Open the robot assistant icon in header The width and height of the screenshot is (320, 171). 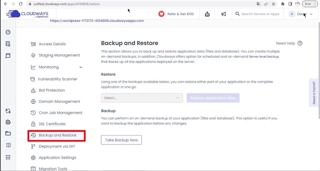click(207, 14)
